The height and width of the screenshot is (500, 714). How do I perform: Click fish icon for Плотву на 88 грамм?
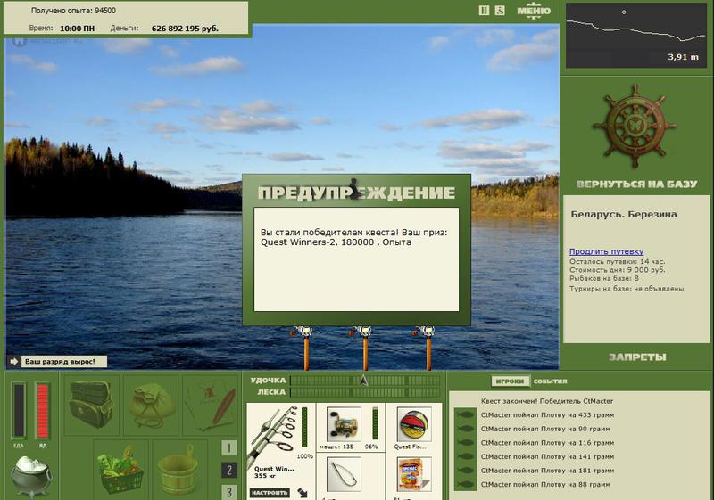coord(464,485)
